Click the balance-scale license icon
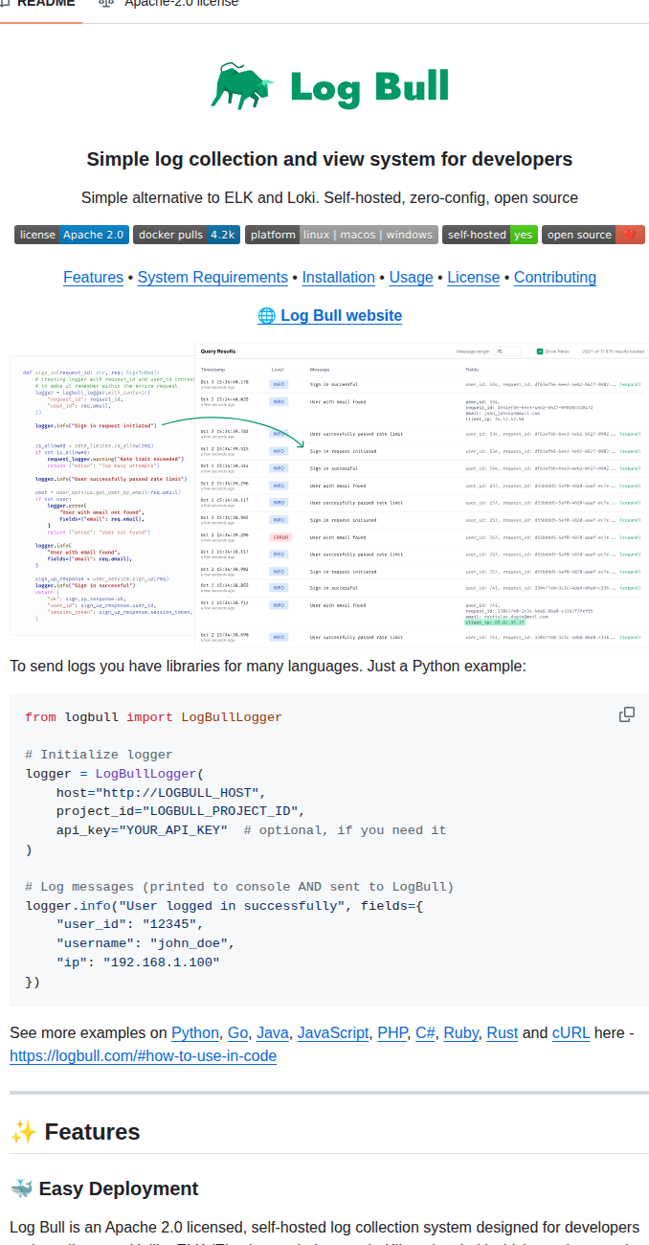Viewport: 649px width, 1245px height. pos(106,4)
